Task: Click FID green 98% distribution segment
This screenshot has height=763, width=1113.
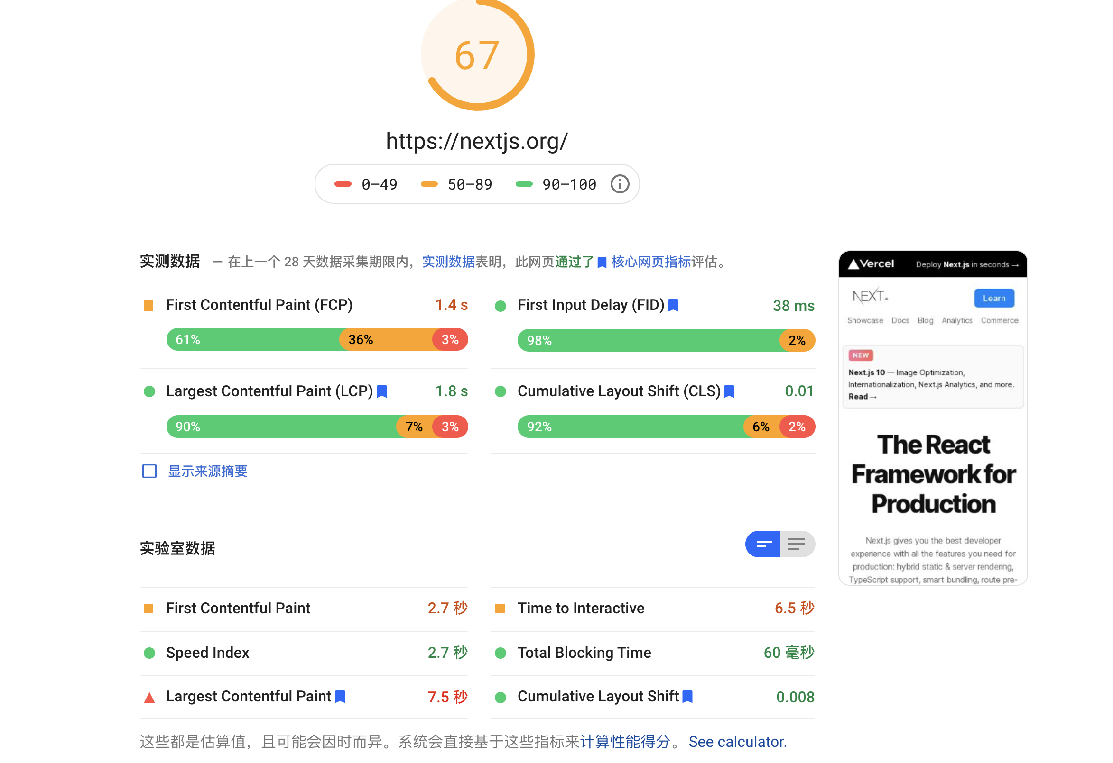Action: click(x=649, y=341)
